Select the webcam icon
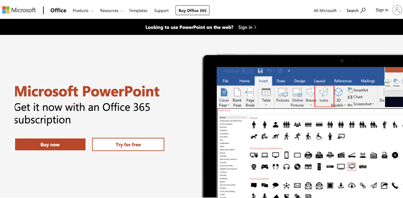 [254, 167]
